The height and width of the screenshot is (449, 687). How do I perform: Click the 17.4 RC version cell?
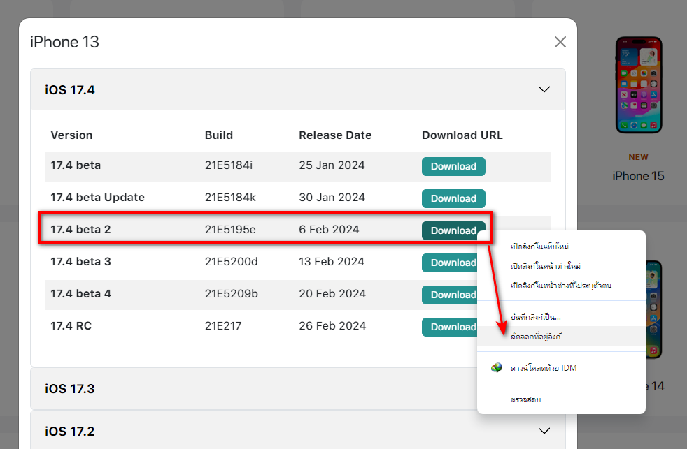(71, 326)
